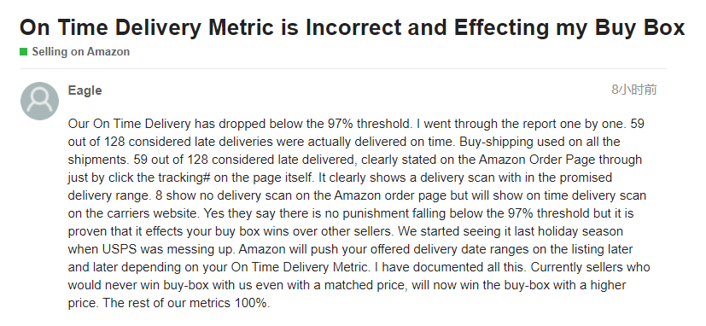Click the On Time Delivery Metric thread title
Viewport: 706px width, 326px height.
352,27
